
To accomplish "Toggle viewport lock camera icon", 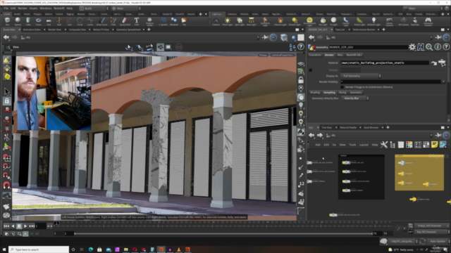I will tap(301, 79).
